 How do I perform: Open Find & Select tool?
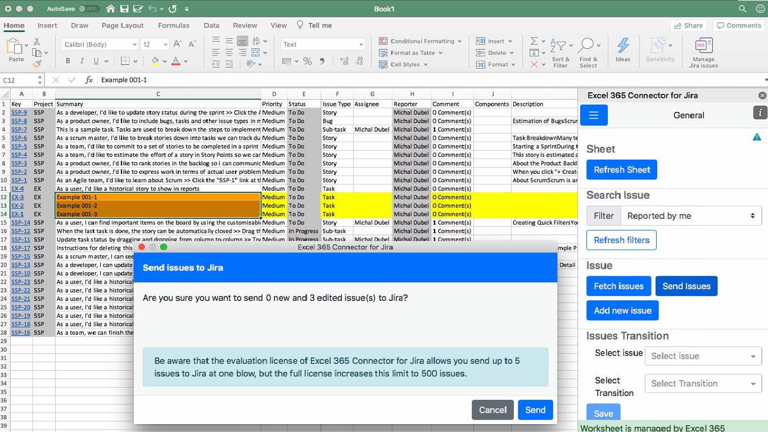coord(588,53)
